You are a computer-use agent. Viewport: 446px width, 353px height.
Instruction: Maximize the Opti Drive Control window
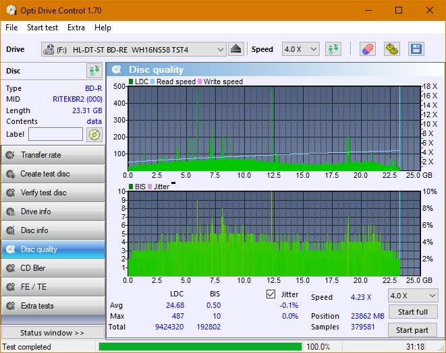(399, 11)
